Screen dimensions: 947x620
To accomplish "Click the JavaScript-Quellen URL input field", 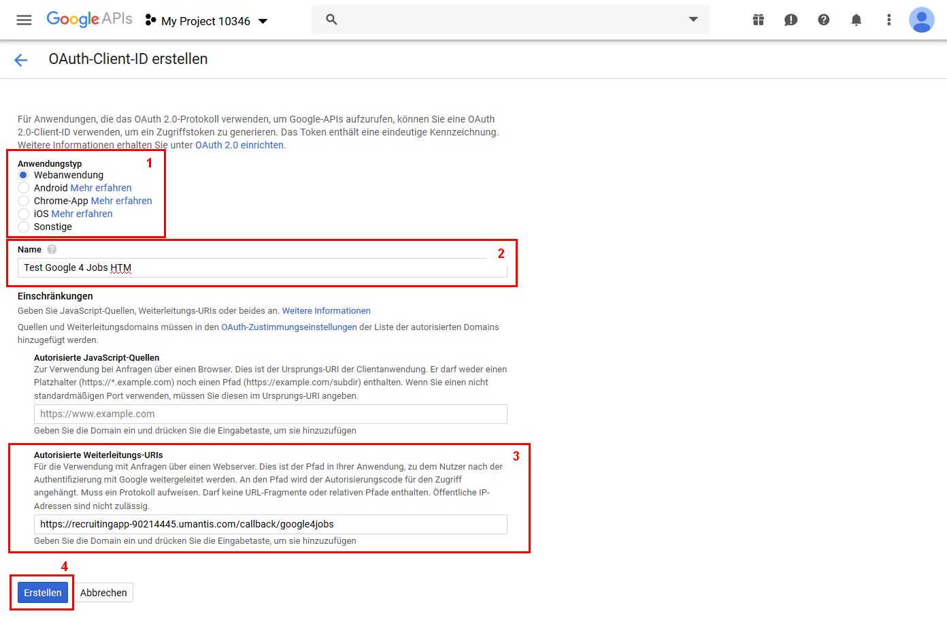I will pos(270,414).
